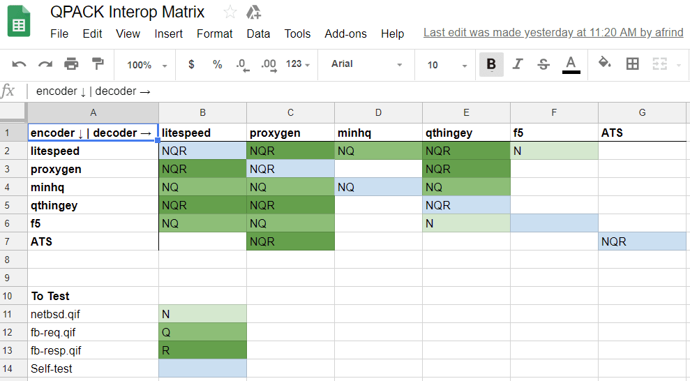Click the 'To Test' cell
This screenshot has height=381, width=690.
tap(93, 296)
